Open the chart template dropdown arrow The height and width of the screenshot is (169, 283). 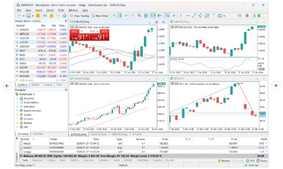coord(33,16)
